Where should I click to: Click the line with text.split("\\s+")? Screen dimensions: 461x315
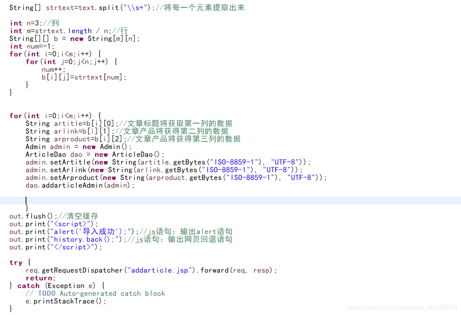pos(127,8)
